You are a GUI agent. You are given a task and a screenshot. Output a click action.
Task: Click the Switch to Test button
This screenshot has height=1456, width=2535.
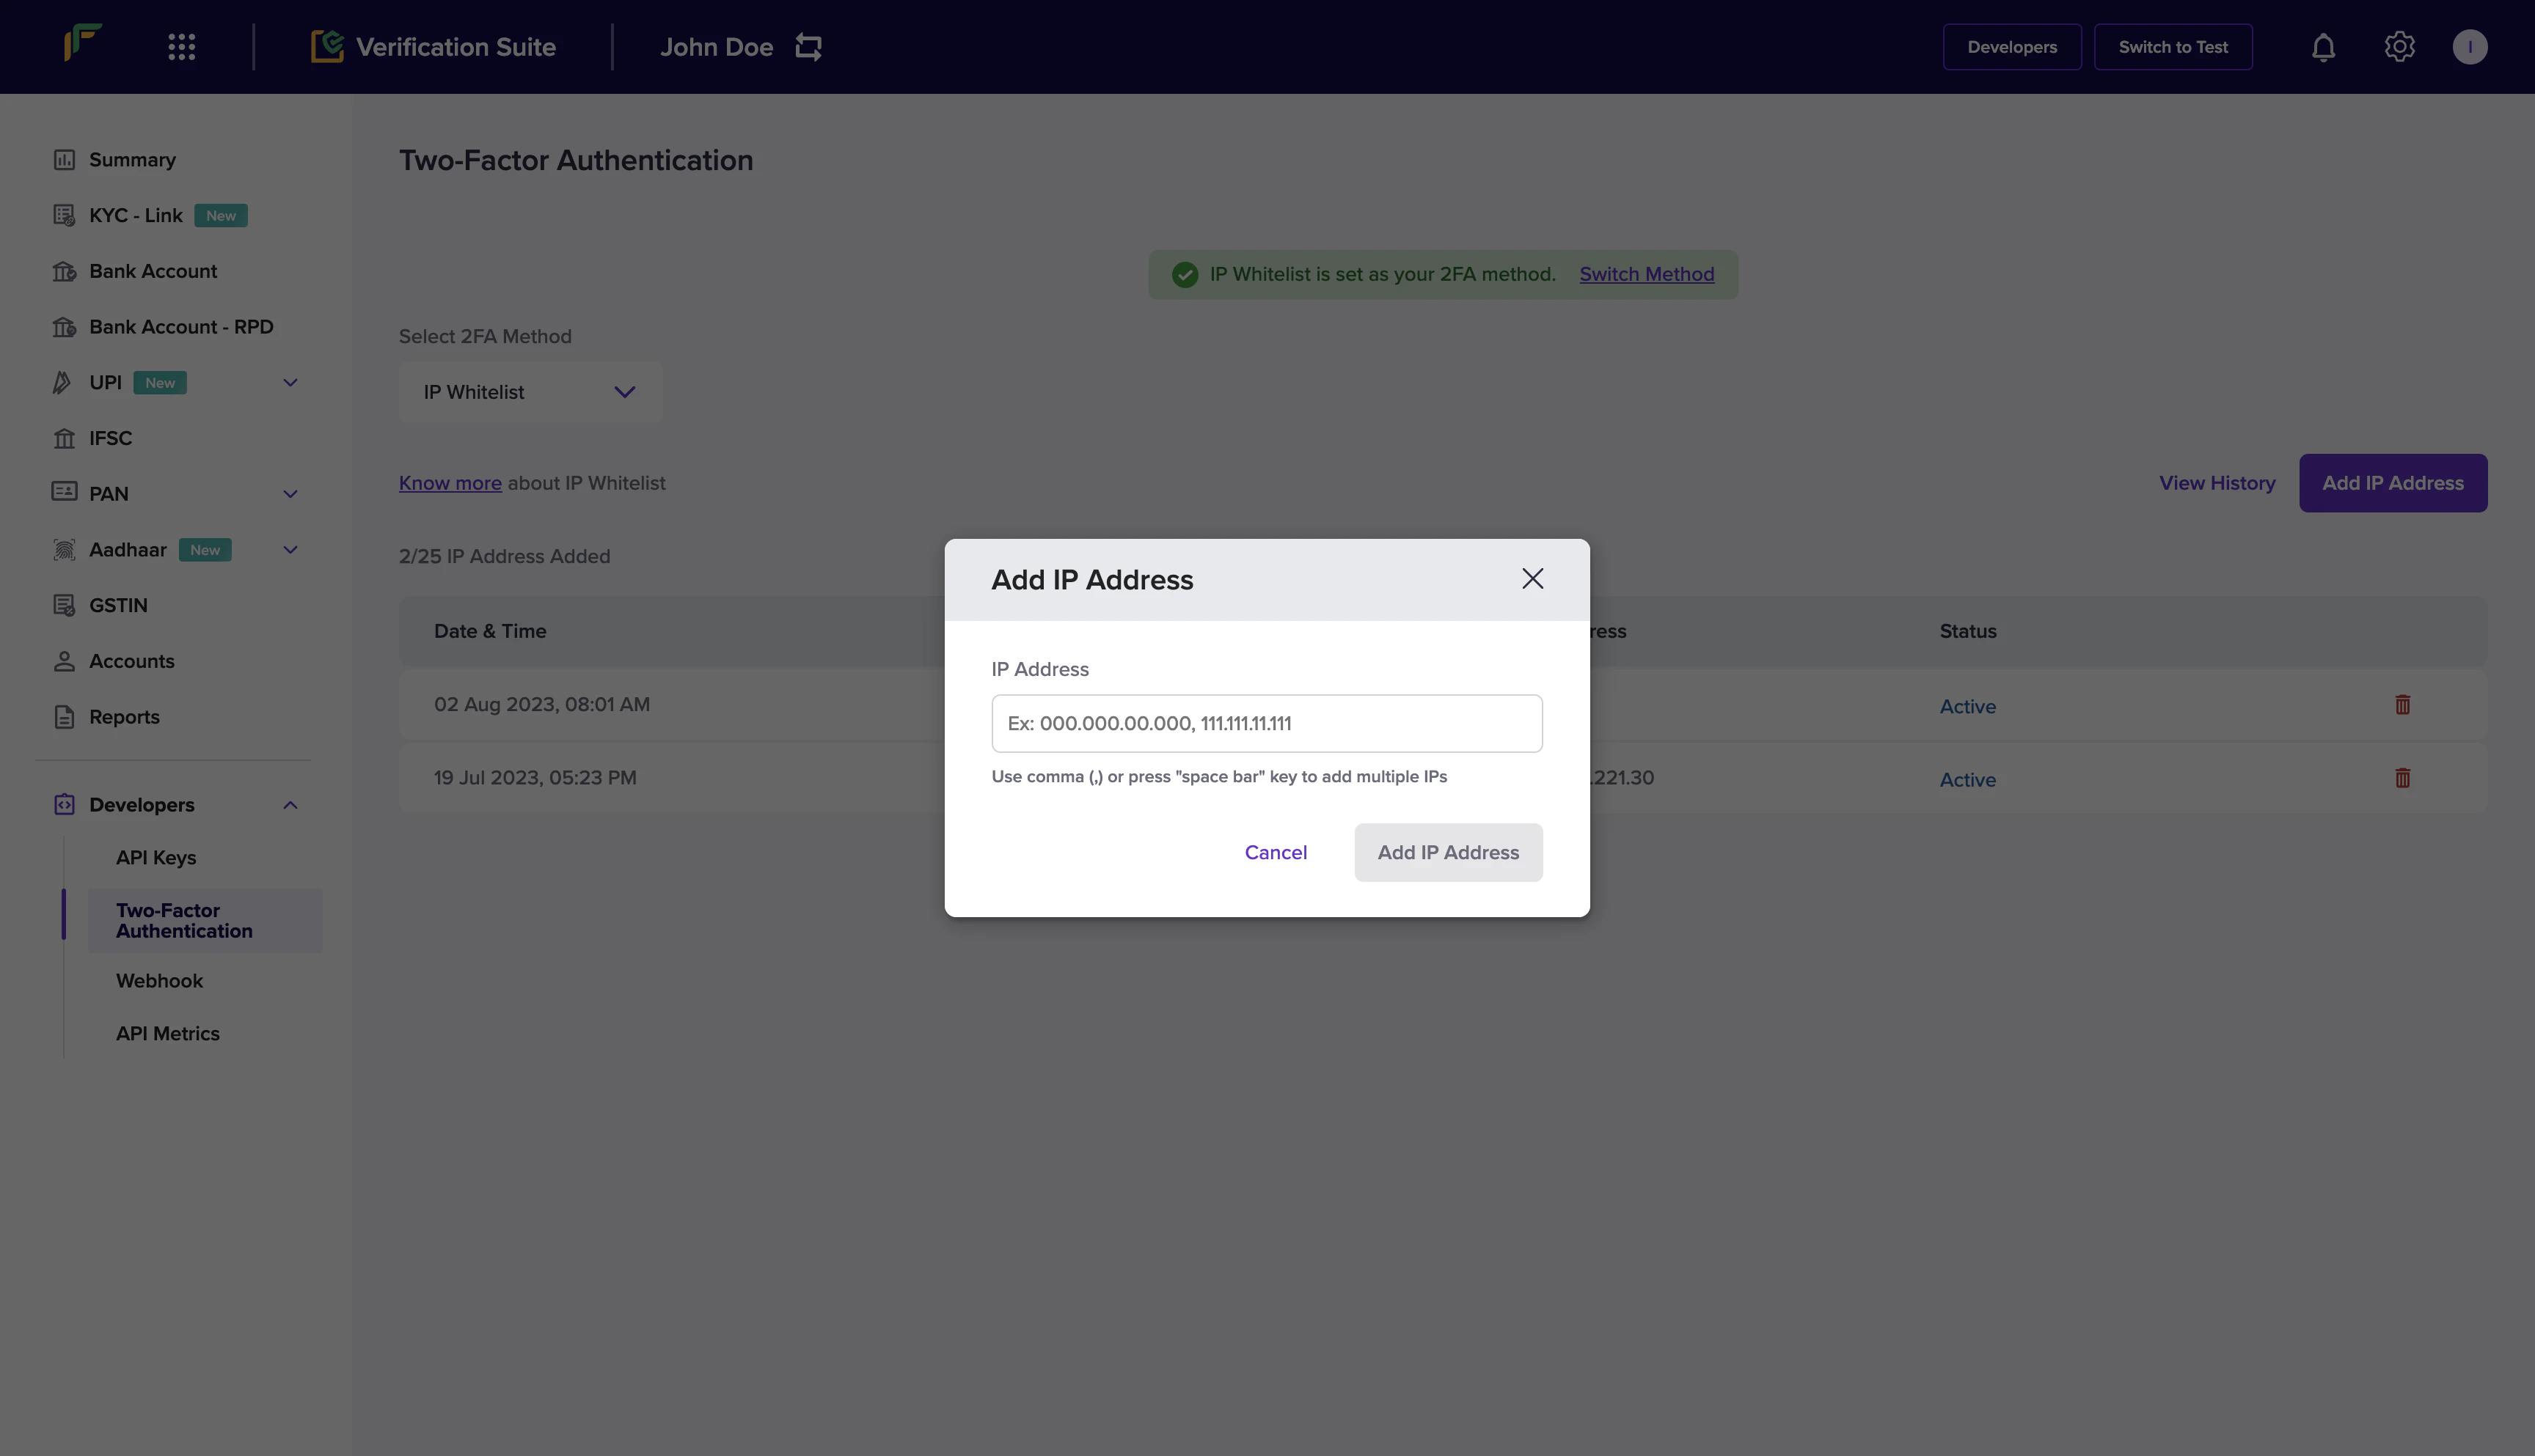pos(2172,47)
